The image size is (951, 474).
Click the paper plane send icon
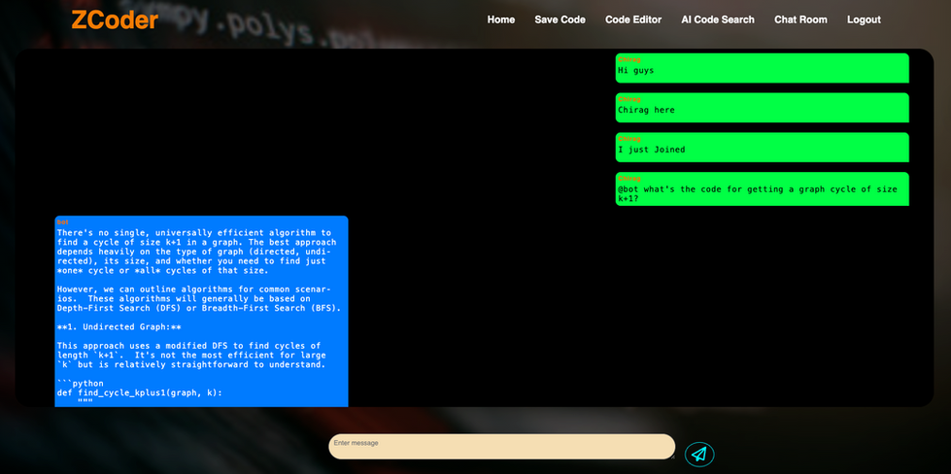pyautogui.click(x=699, y=455)
